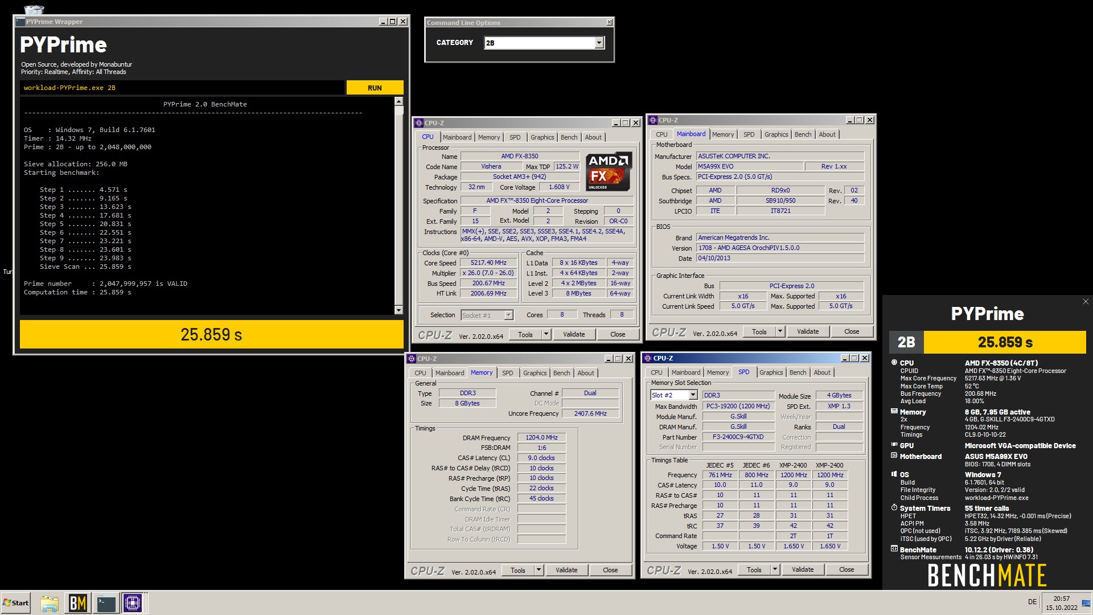The image size is (1093, 615).
Task: Click the tray network monitor icon
Action: 1085,603
